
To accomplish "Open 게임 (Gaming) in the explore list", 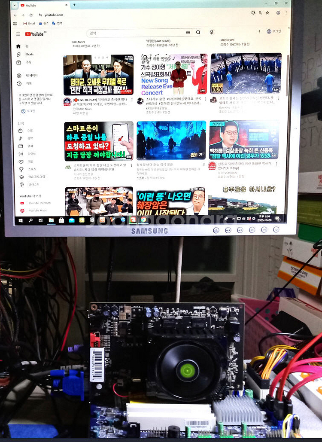I will (x=26, y=162).
